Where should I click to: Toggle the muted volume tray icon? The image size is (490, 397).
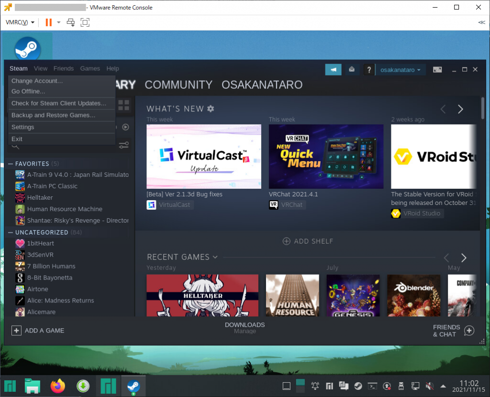point(430,386)
